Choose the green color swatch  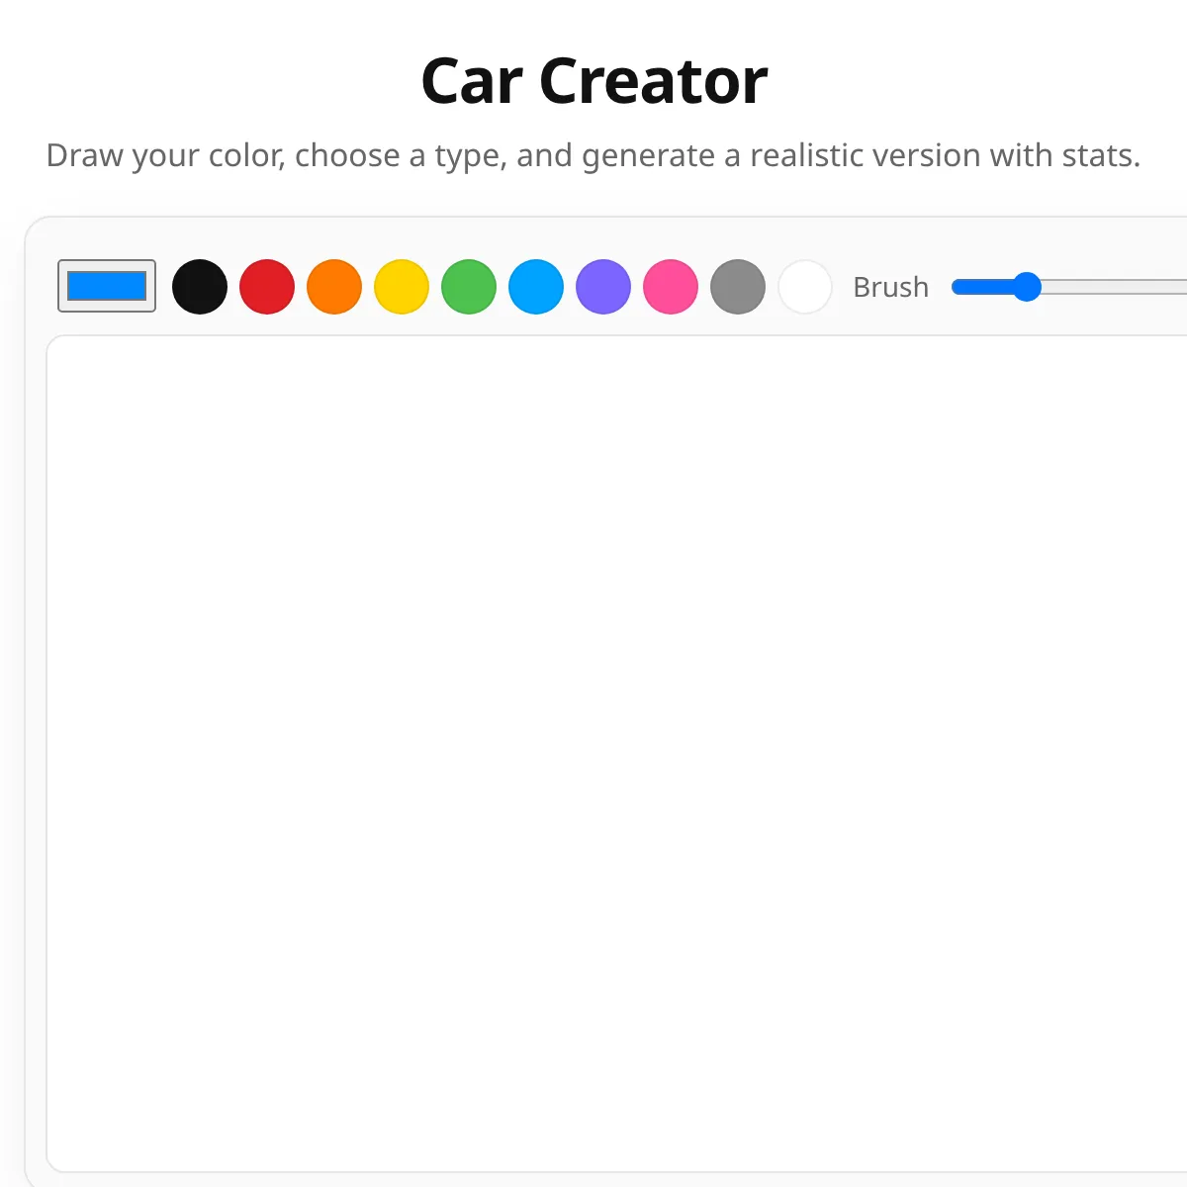[469, 287]
